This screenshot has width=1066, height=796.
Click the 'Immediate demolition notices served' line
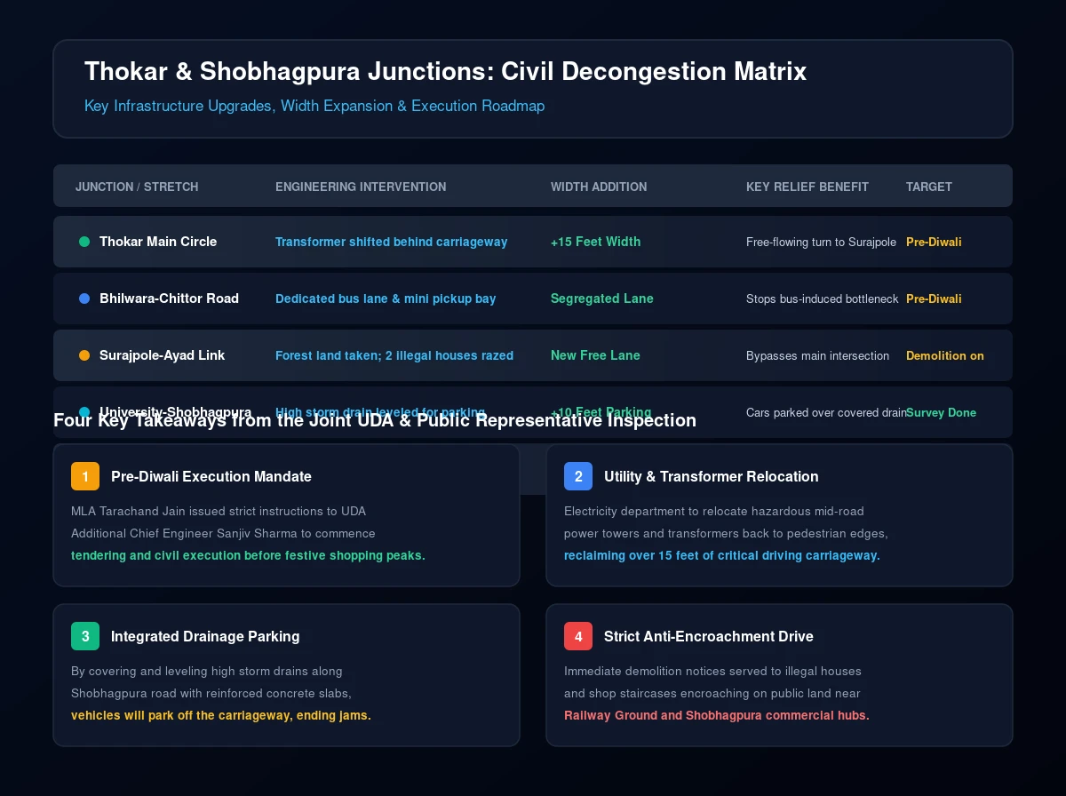712,671
